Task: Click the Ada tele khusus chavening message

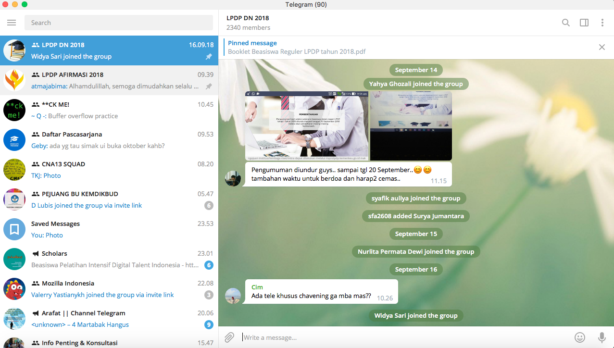Action: pos(322,292)
